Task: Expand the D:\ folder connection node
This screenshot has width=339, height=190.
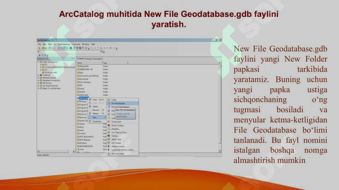Action: 41,70
